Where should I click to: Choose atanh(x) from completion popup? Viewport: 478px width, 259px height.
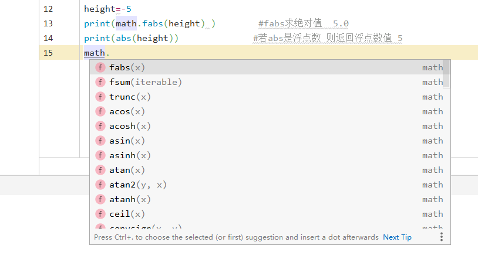tap(130, 199)
